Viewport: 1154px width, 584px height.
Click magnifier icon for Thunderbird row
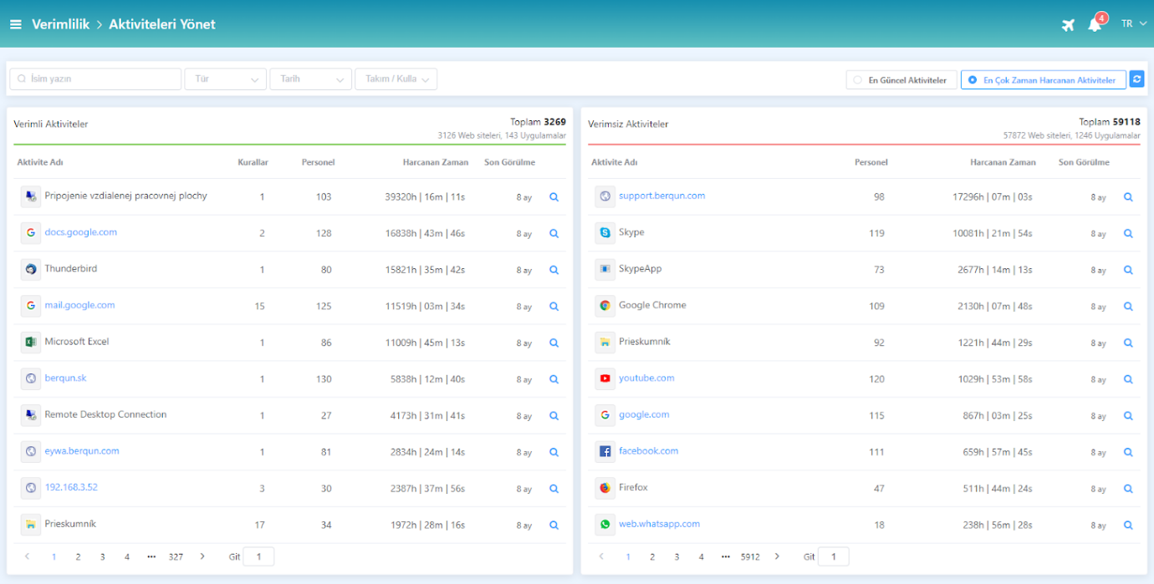click(554, 270)
